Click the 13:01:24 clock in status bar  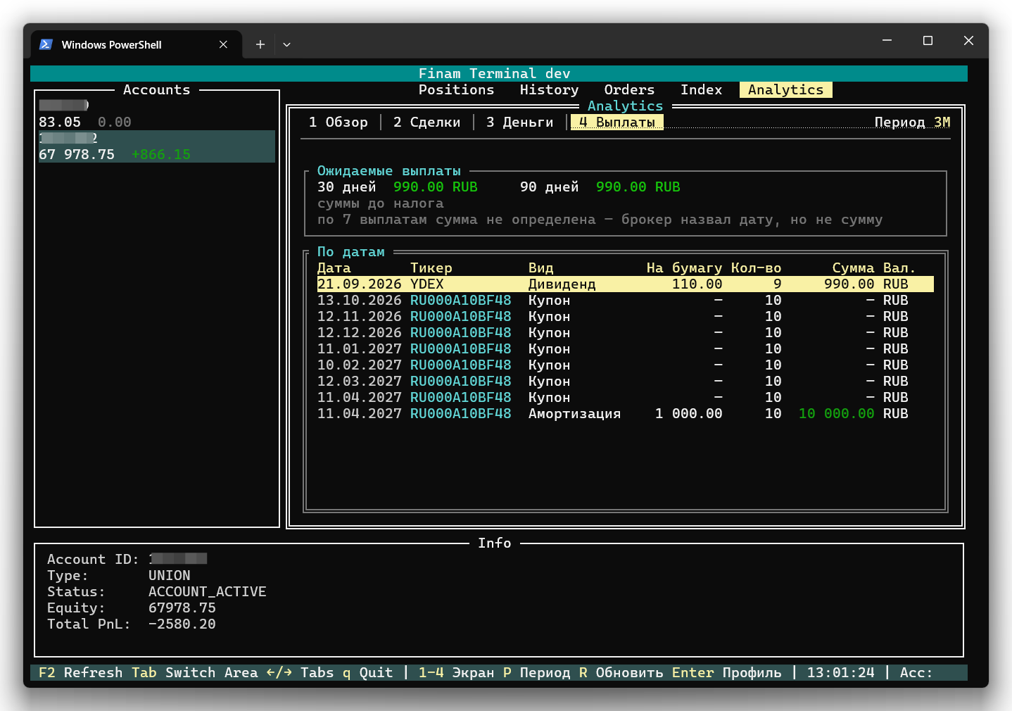(840, 673)
